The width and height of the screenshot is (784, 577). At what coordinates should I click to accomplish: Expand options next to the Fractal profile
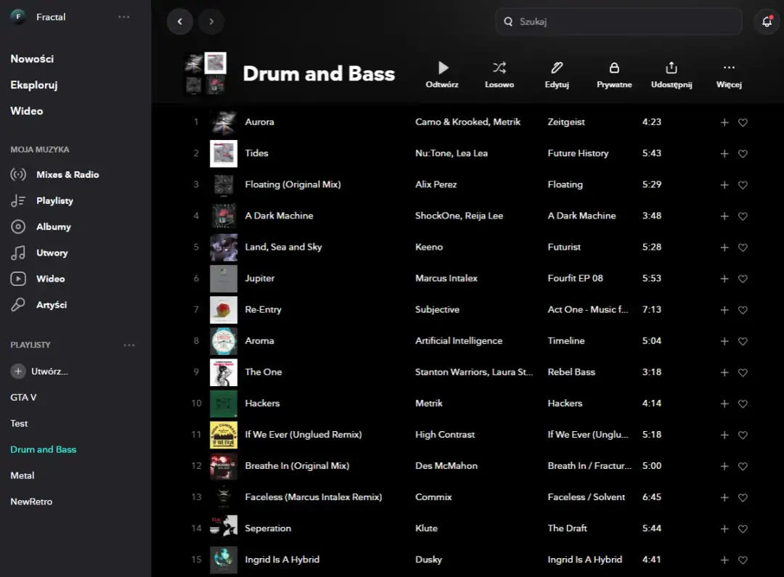123,17
